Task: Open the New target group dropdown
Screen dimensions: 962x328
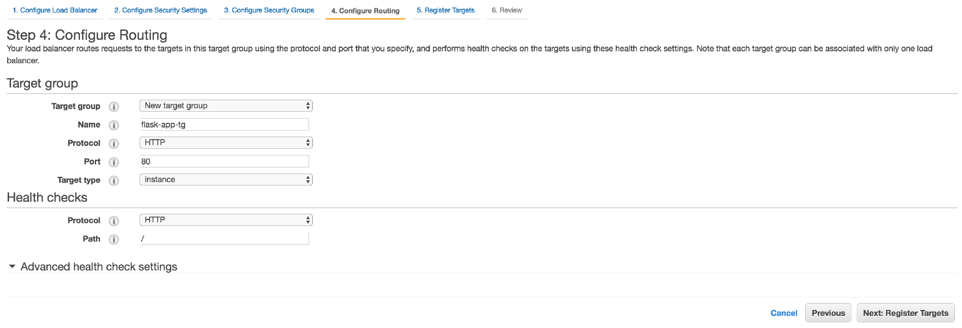Action: [x=226, y=106]
